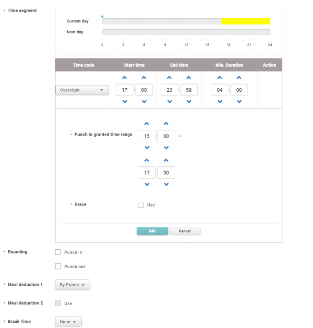Screen dimensions: 313x328
Task: Expand the Break Time None dropdown
Action: (68, 322)
